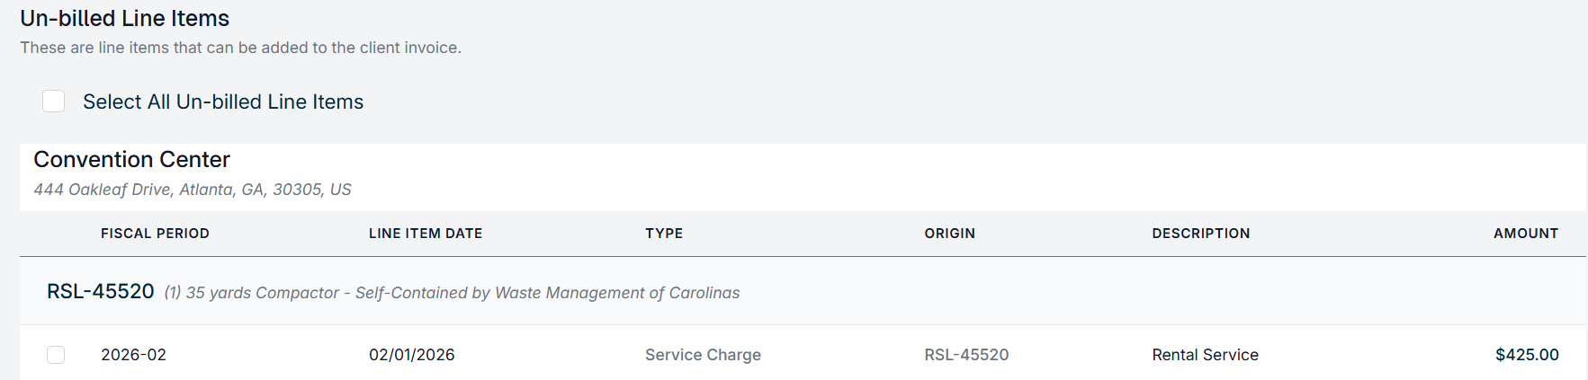Viewport: 1588px width, 380px height.
Task: Click the 35 yards Compactor description text
Action: pyautogui.click(x=452, y=293)
